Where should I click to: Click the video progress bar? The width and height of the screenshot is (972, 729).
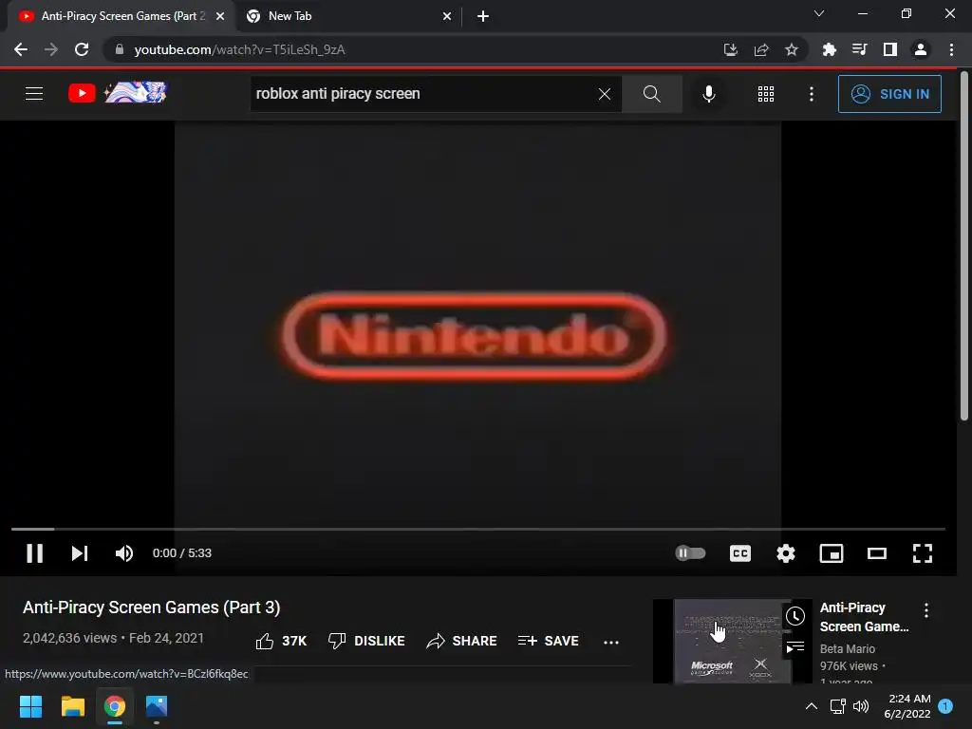coord(478,529)
